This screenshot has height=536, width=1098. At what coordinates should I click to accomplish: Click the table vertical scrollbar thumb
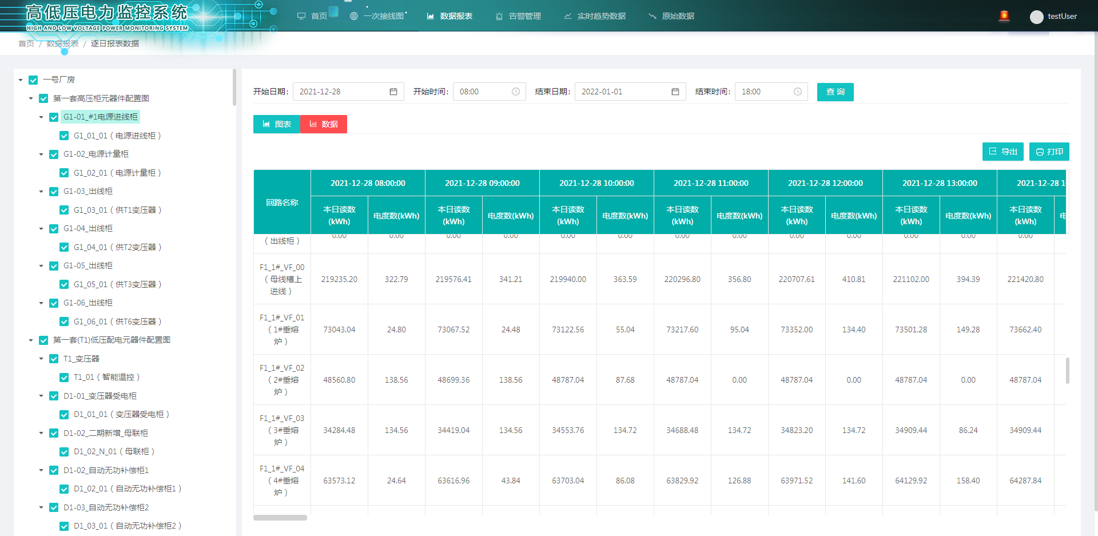pyautogui.click(x=1067, y=371)
